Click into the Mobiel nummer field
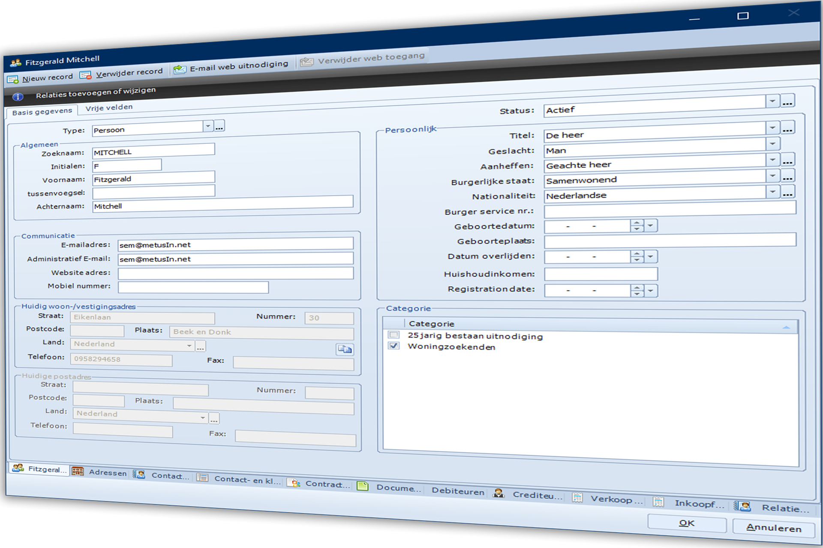Image resolution: width=823 pixels, height=548 pixels. click(193, 287)
